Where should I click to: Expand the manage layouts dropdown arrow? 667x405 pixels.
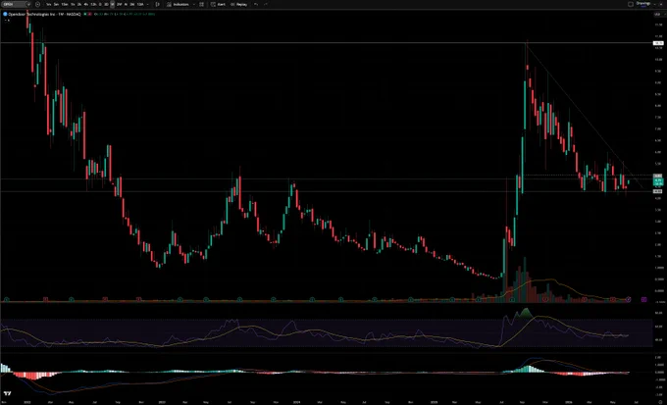[x=654, y=4]
